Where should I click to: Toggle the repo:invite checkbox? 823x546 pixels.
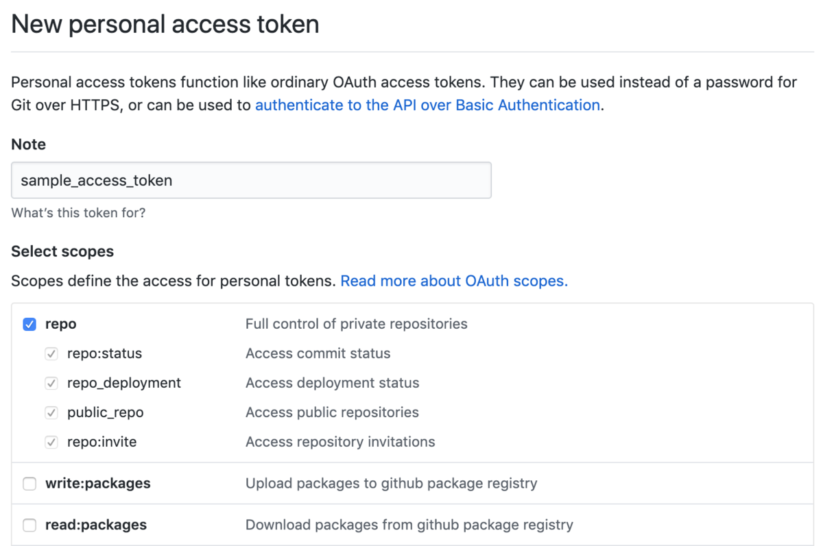coord(51,443)
